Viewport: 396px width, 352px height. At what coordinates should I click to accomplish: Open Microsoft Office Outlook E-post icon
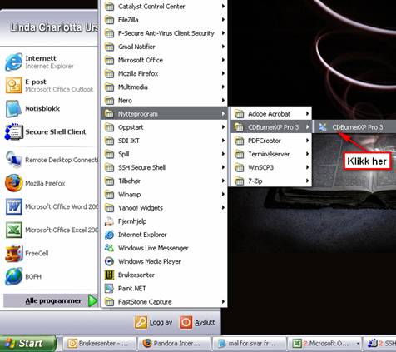click(x=13, y=85)
